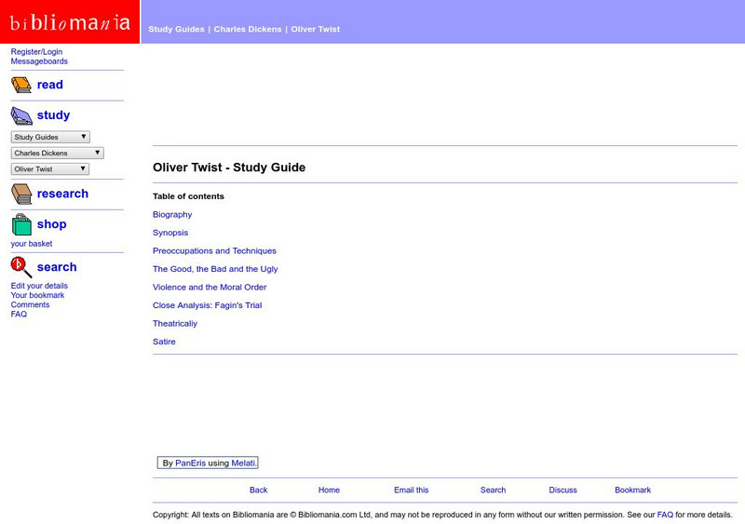
Task: Go to Charles Dickens breadcrumb
Action: pyautogui.click(x=248, y=29)
